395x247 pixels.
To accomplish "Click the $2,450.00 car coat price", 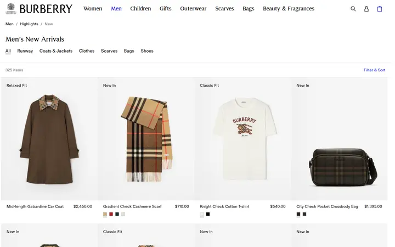I will click(x=83, y=206).
